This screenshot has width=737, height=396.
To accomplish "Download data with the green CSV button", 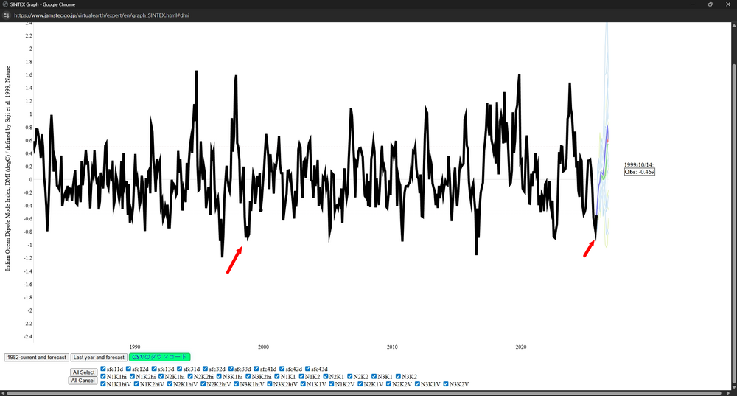I will [159, 357].
